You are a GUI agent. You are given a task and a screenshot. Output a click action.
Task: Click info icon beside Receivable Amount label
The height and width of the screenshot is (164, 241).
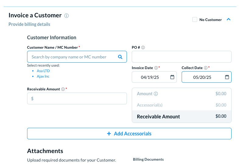(63, 89)
